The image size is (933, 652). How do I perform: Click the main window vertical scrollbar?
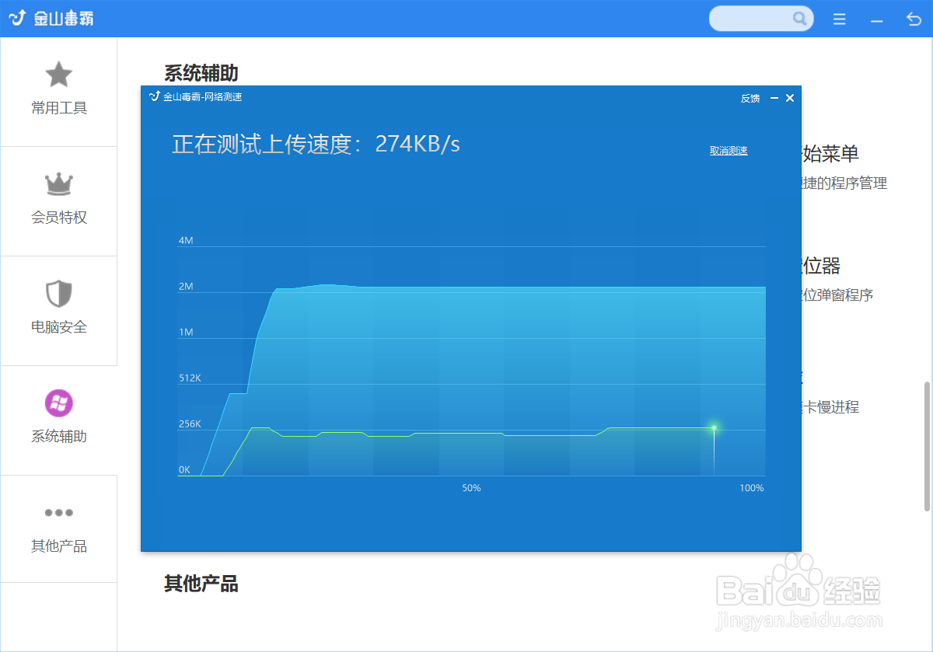(927, 446)
